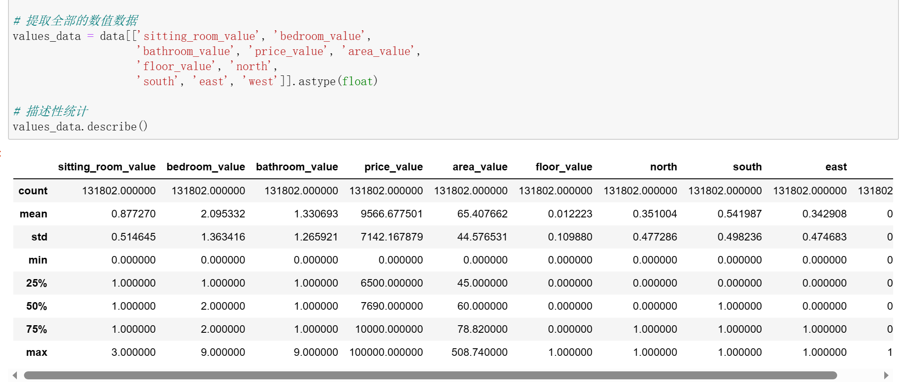Viewport: 914px width, 382px height.
Task: Click the east column header
Action: 836,167
